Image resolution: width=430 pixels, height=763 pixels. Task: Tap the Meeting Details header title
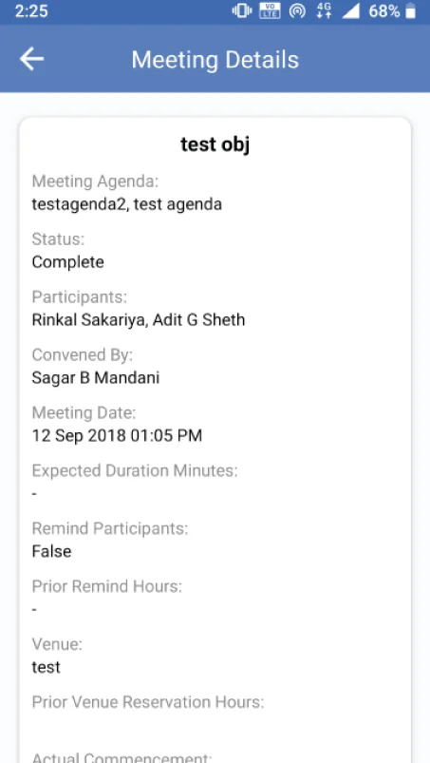[x=215, y=60]
